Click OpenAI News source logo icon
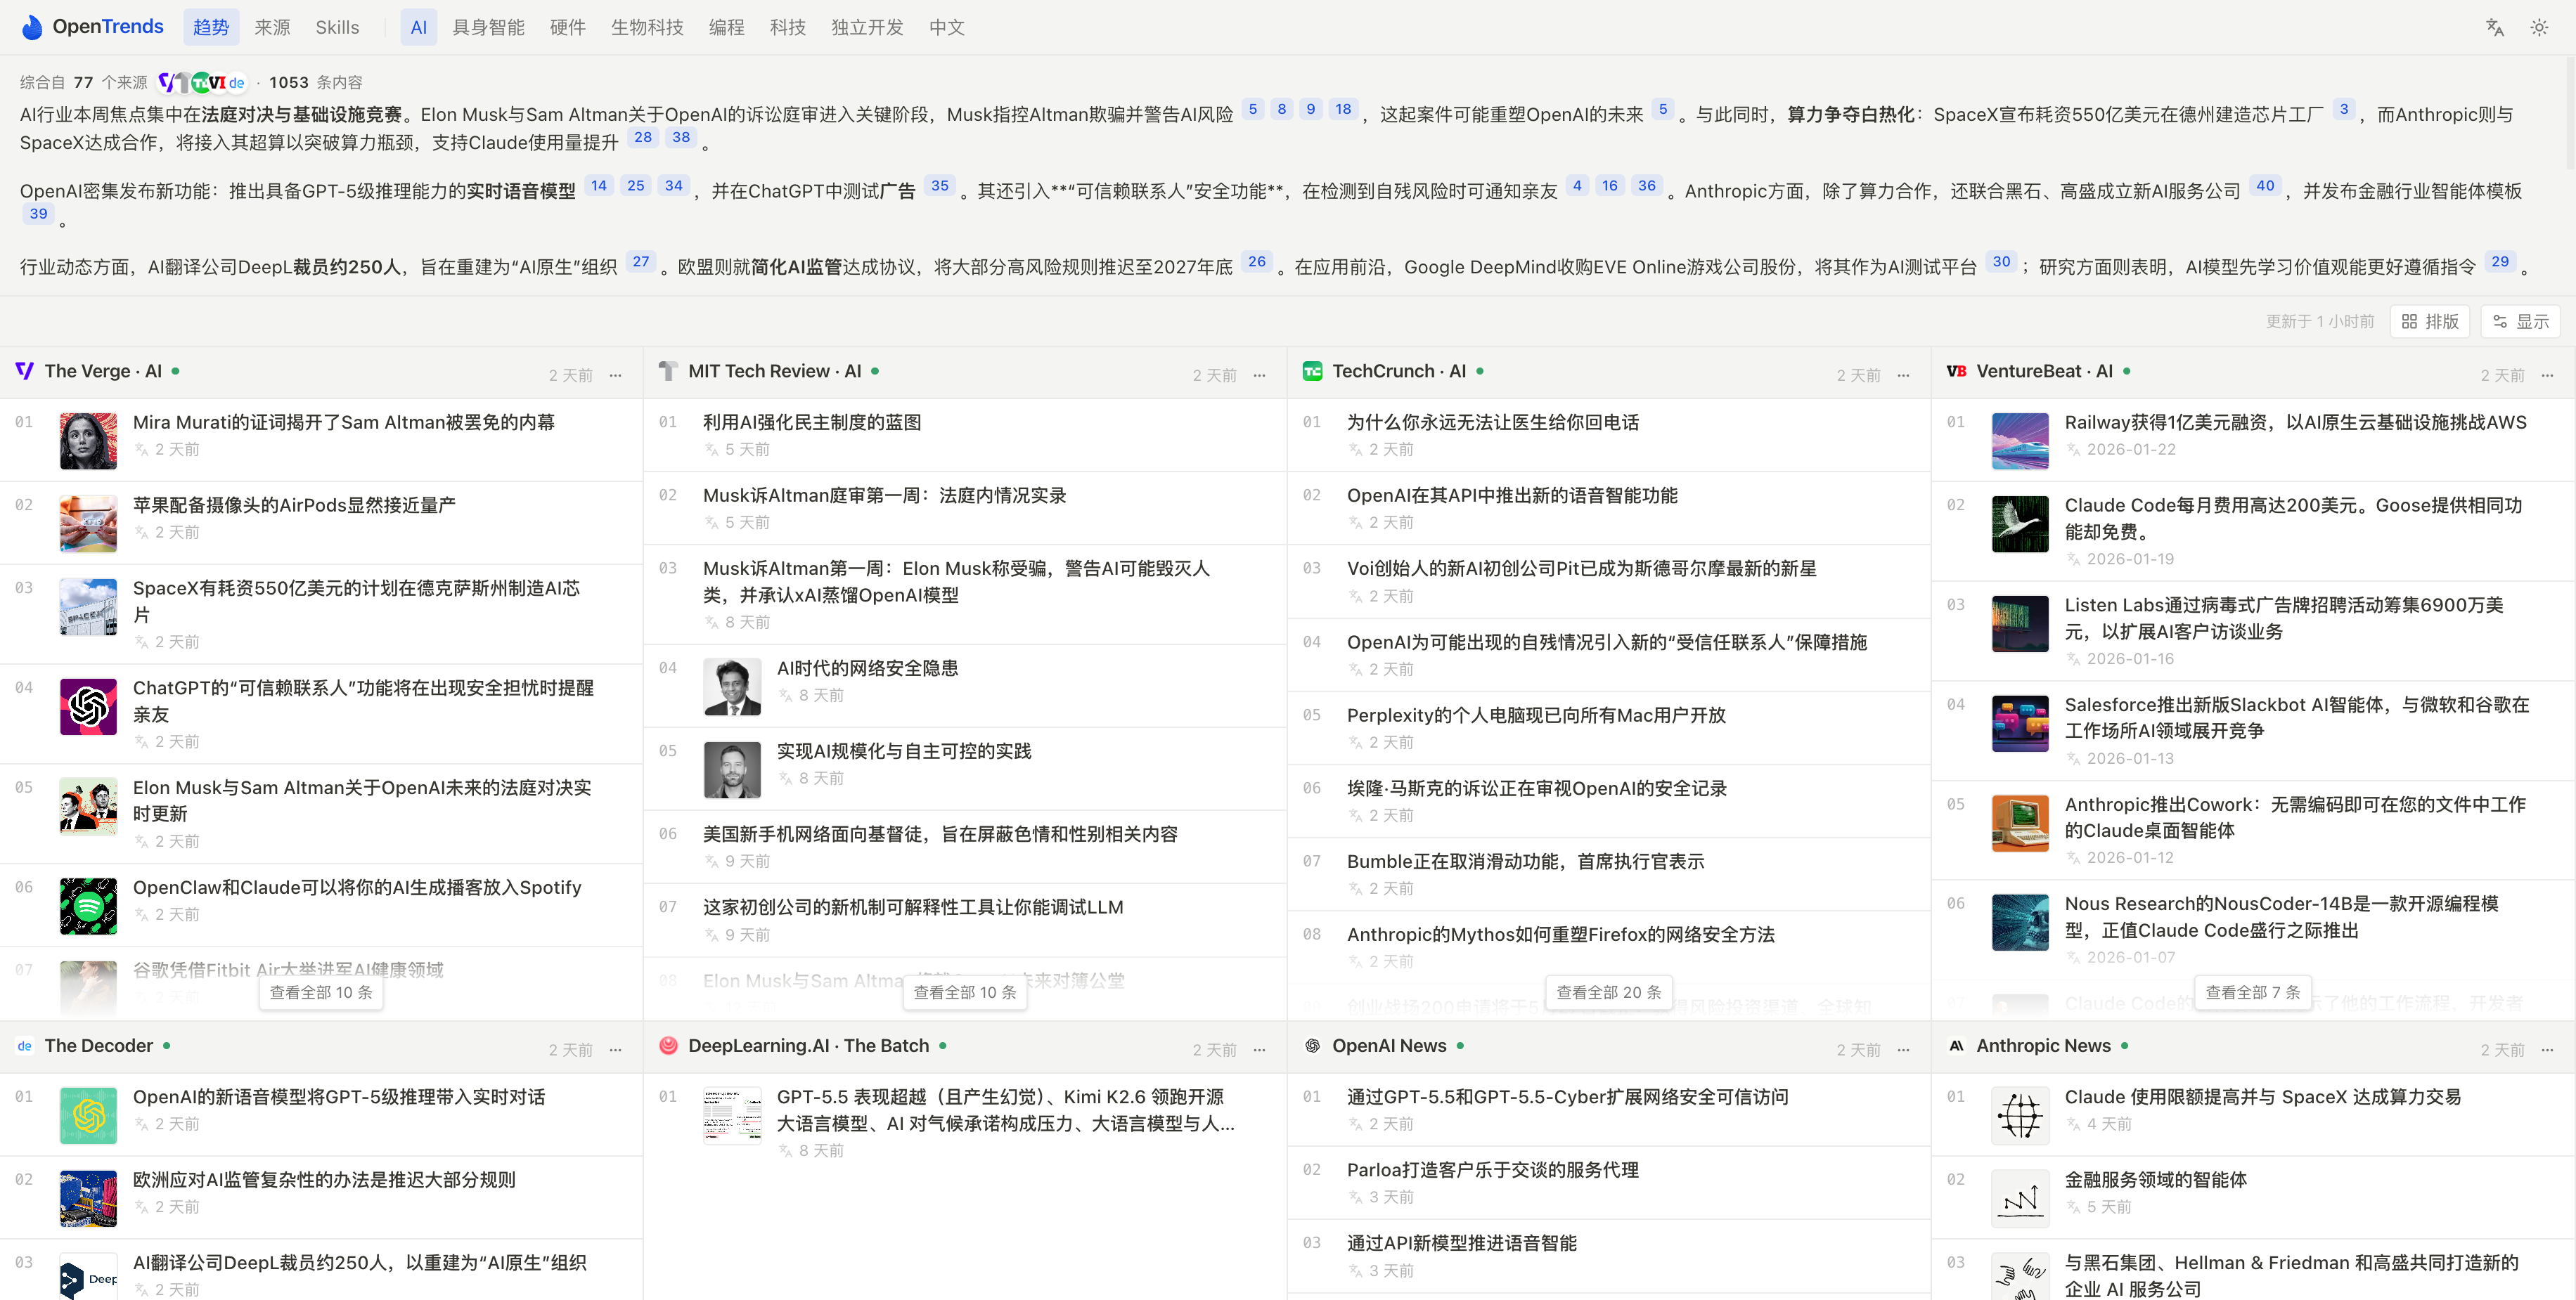This screenshot has width=2576, height=1300. click(x=1313, y=1045)
